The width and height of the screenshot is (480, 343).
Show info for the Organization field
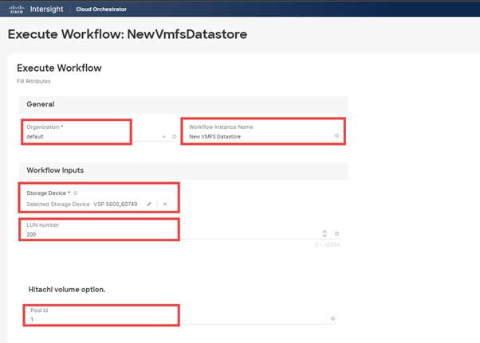(x=174, y=137)
